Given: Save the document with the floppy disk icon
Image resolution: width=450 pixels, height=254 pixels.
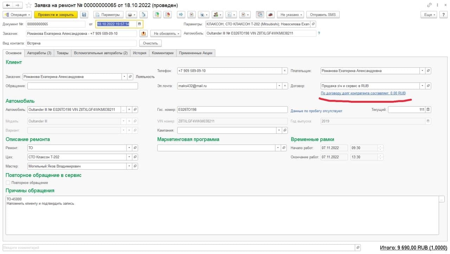Looking at the screenshot, I should click(x=84, y=15).
